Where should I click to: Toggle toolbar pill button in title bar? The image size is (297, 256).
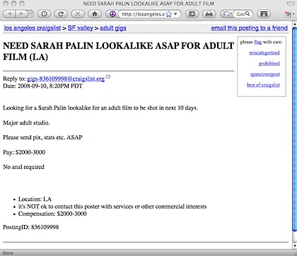[291, 4]
